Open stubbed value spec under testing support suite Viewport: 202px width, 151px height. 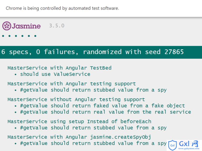[93, 90]
